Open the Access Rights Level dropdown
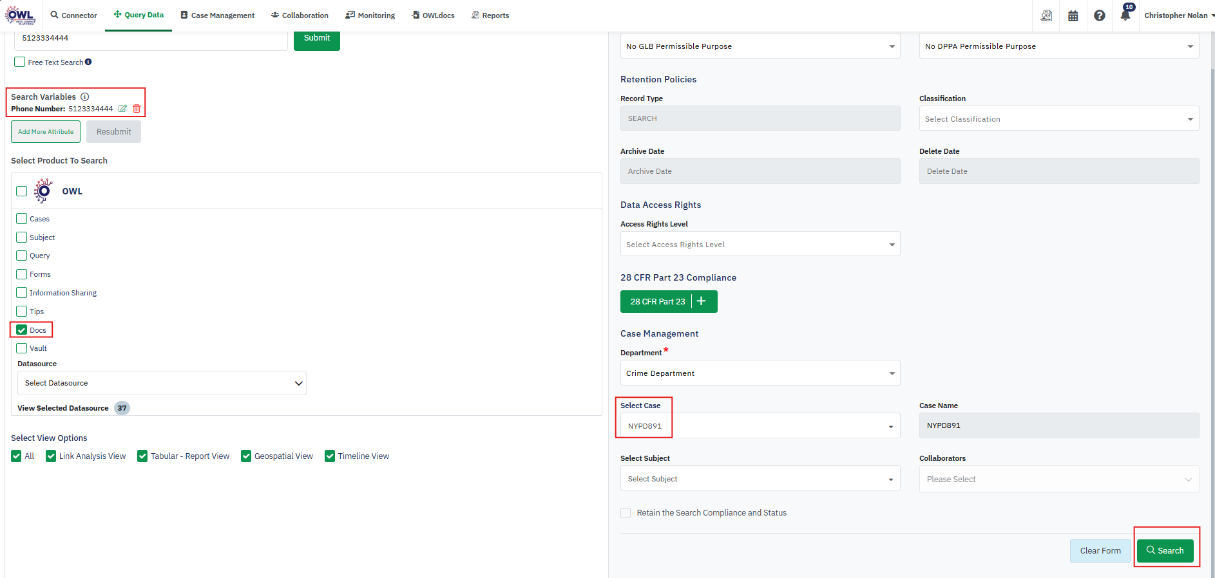The height and width of the screenshot is (578, 1215). [760, 245]
